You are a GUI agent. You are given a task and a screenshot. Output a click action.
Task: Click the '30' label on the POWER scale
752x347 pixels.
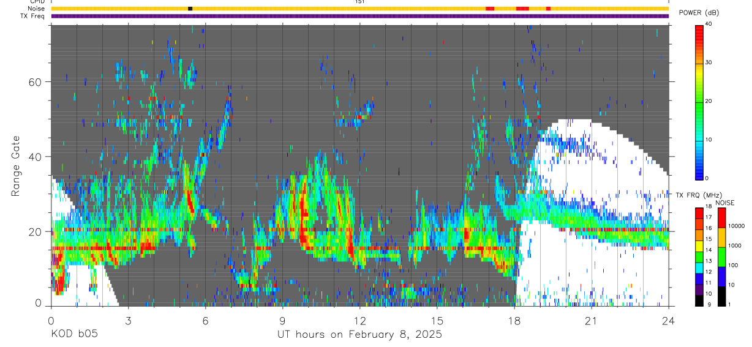[x=708, y=63]
